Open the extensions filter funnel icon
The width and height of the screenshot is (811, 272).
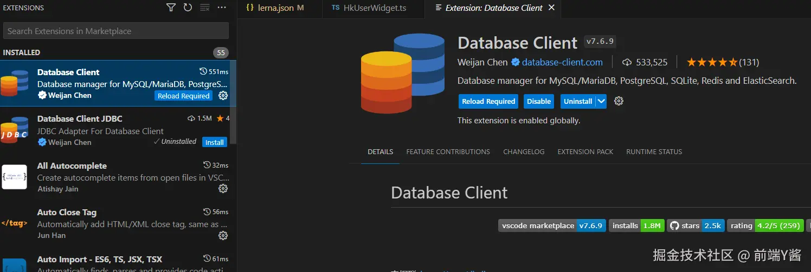tap(171, 8)
